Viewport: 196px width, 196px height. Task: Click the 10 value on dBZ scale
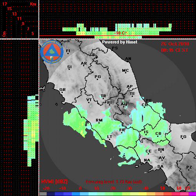click(96, 188)
